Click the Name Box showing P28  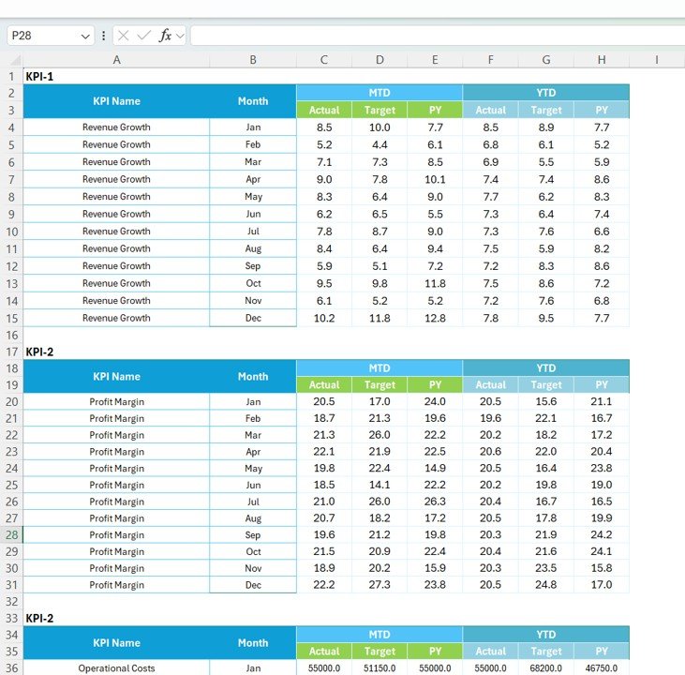[44, 36]
